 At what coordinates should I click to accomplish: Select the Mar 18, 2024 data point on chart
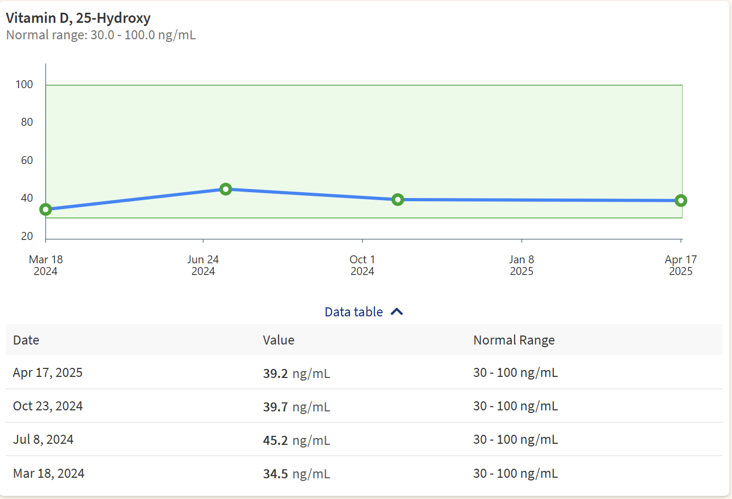pyautogui.click(x=46, y=210)
